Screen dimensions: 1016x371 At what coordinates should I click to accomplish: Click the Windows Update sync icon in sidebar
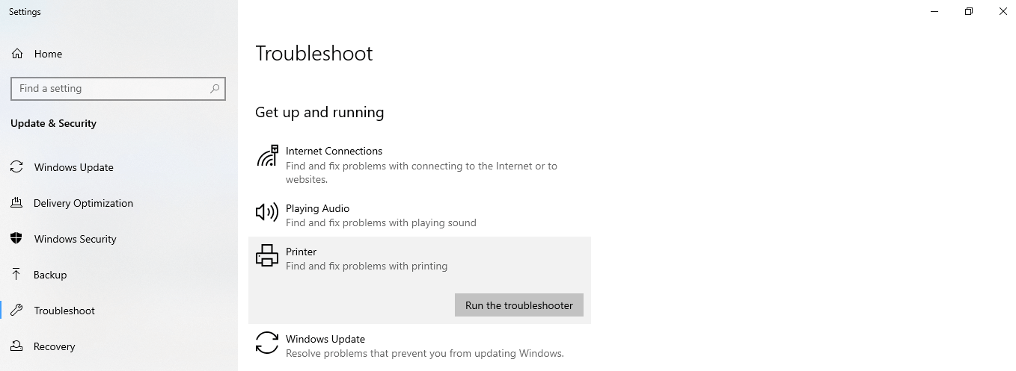[16, 167]
